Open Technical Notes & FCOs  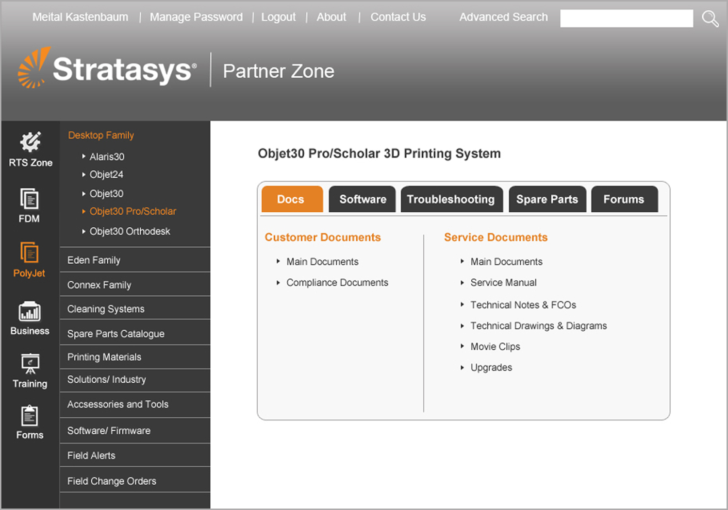[523, 305]
